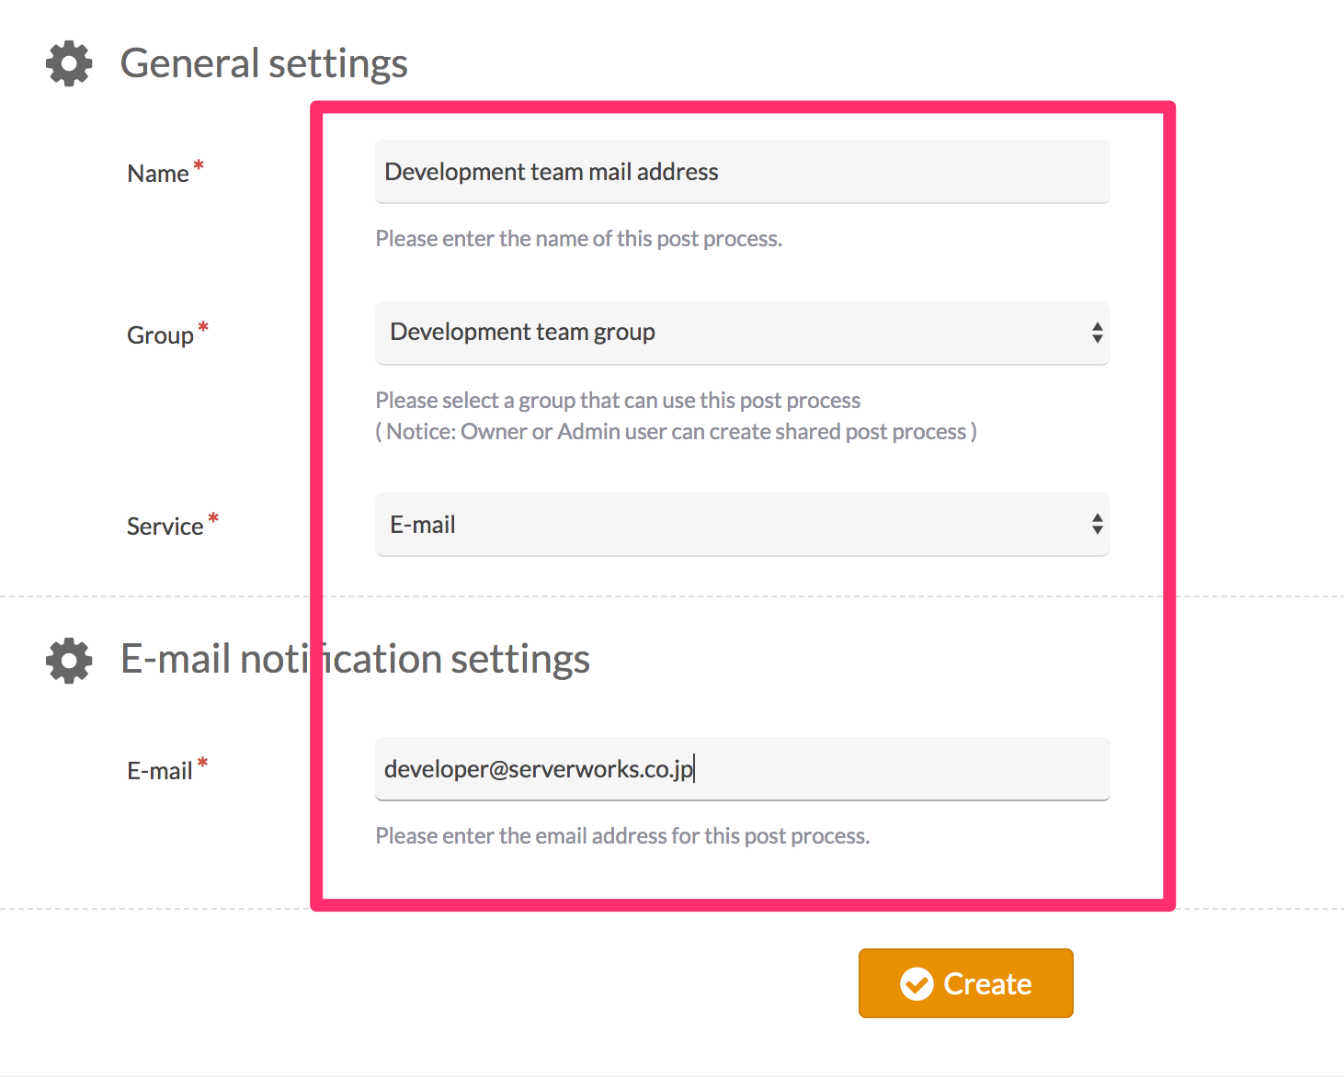
Task: Click the General settings heading
Action: [263, 62]
